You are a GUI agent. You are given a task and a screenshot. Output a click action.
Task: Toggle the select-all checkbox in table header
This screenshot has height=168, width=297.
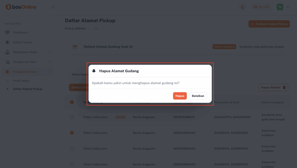(x=72, y=102)
